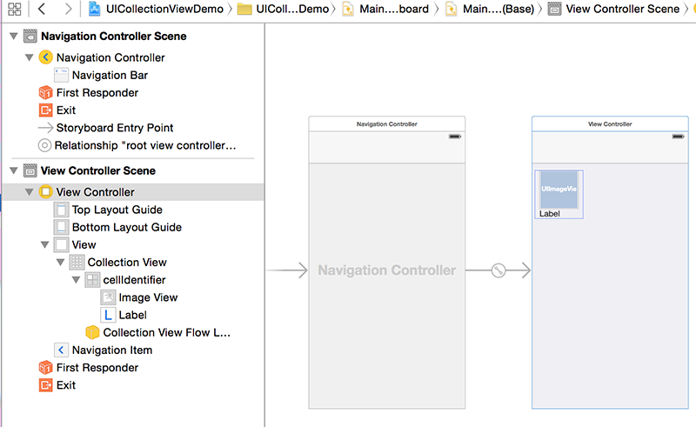
Task: Select the Bottom Layout Guide row
Action: pyautogui.click(x=133, y=227)
